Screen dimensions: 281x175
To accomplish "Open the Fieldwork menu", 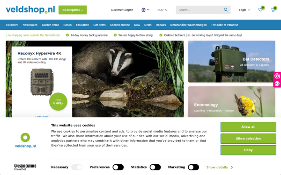I will [x=12, y=25].
